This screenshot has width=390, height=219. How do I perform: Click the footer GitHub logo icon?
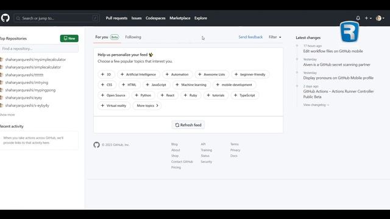(96, 145)
